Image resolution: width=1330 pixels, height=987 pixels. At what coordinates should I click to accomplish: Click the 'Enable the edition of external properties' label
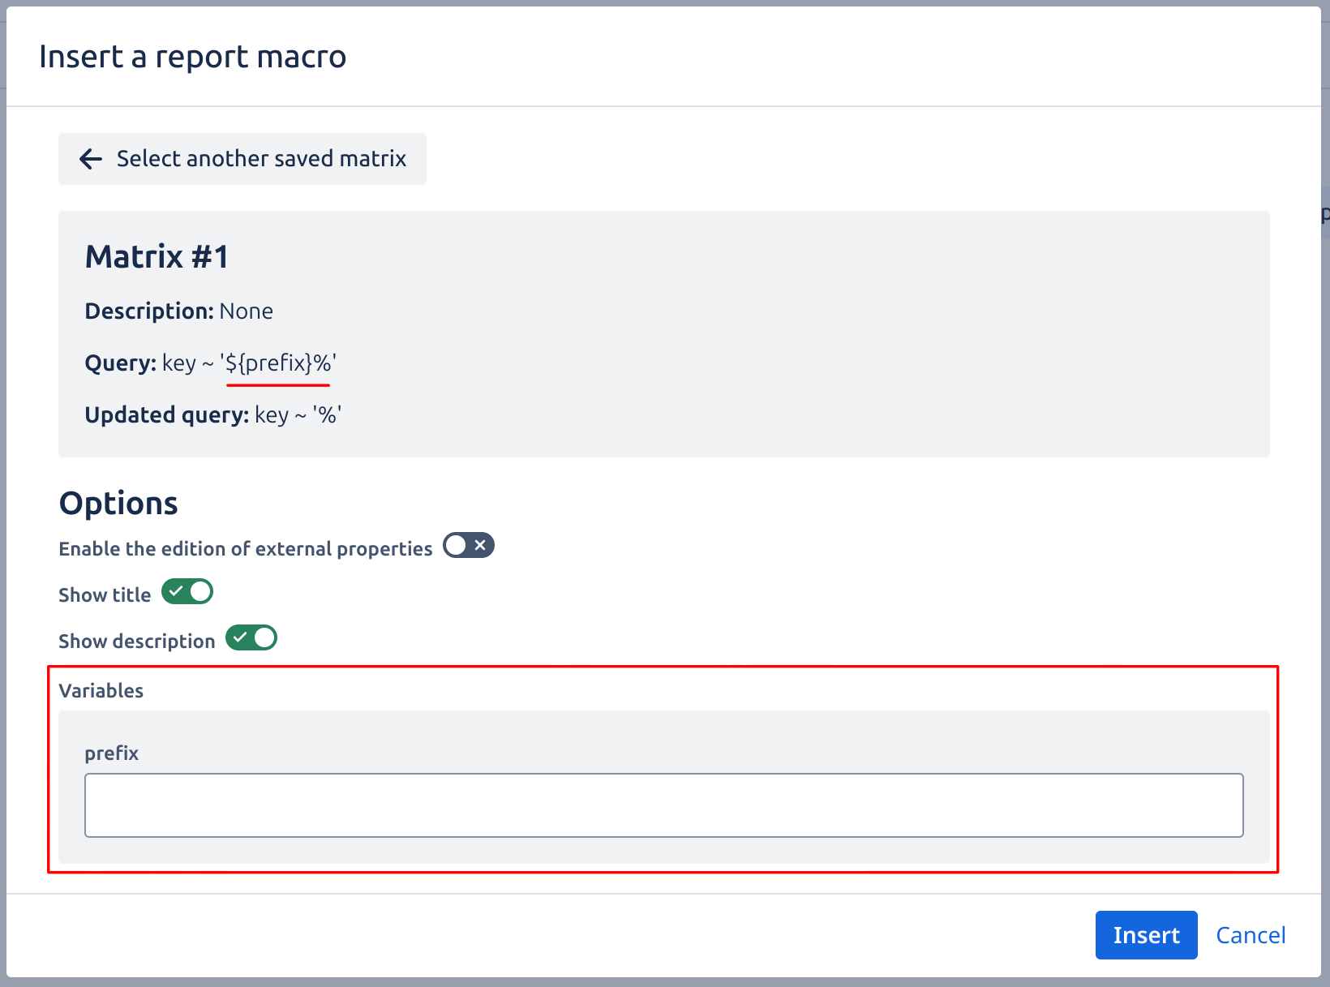pyautogui.click(x=245, y=549)
